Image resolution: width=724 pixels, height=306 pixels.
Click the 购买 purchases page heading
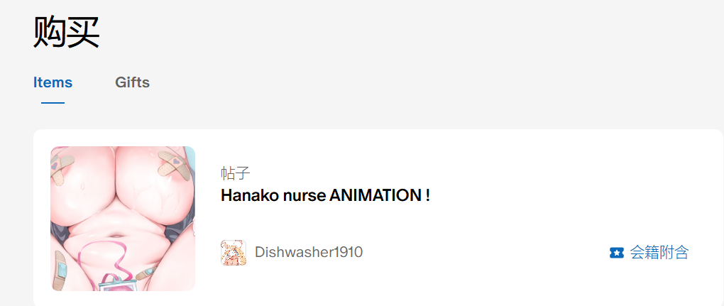(x=67, y=32)
